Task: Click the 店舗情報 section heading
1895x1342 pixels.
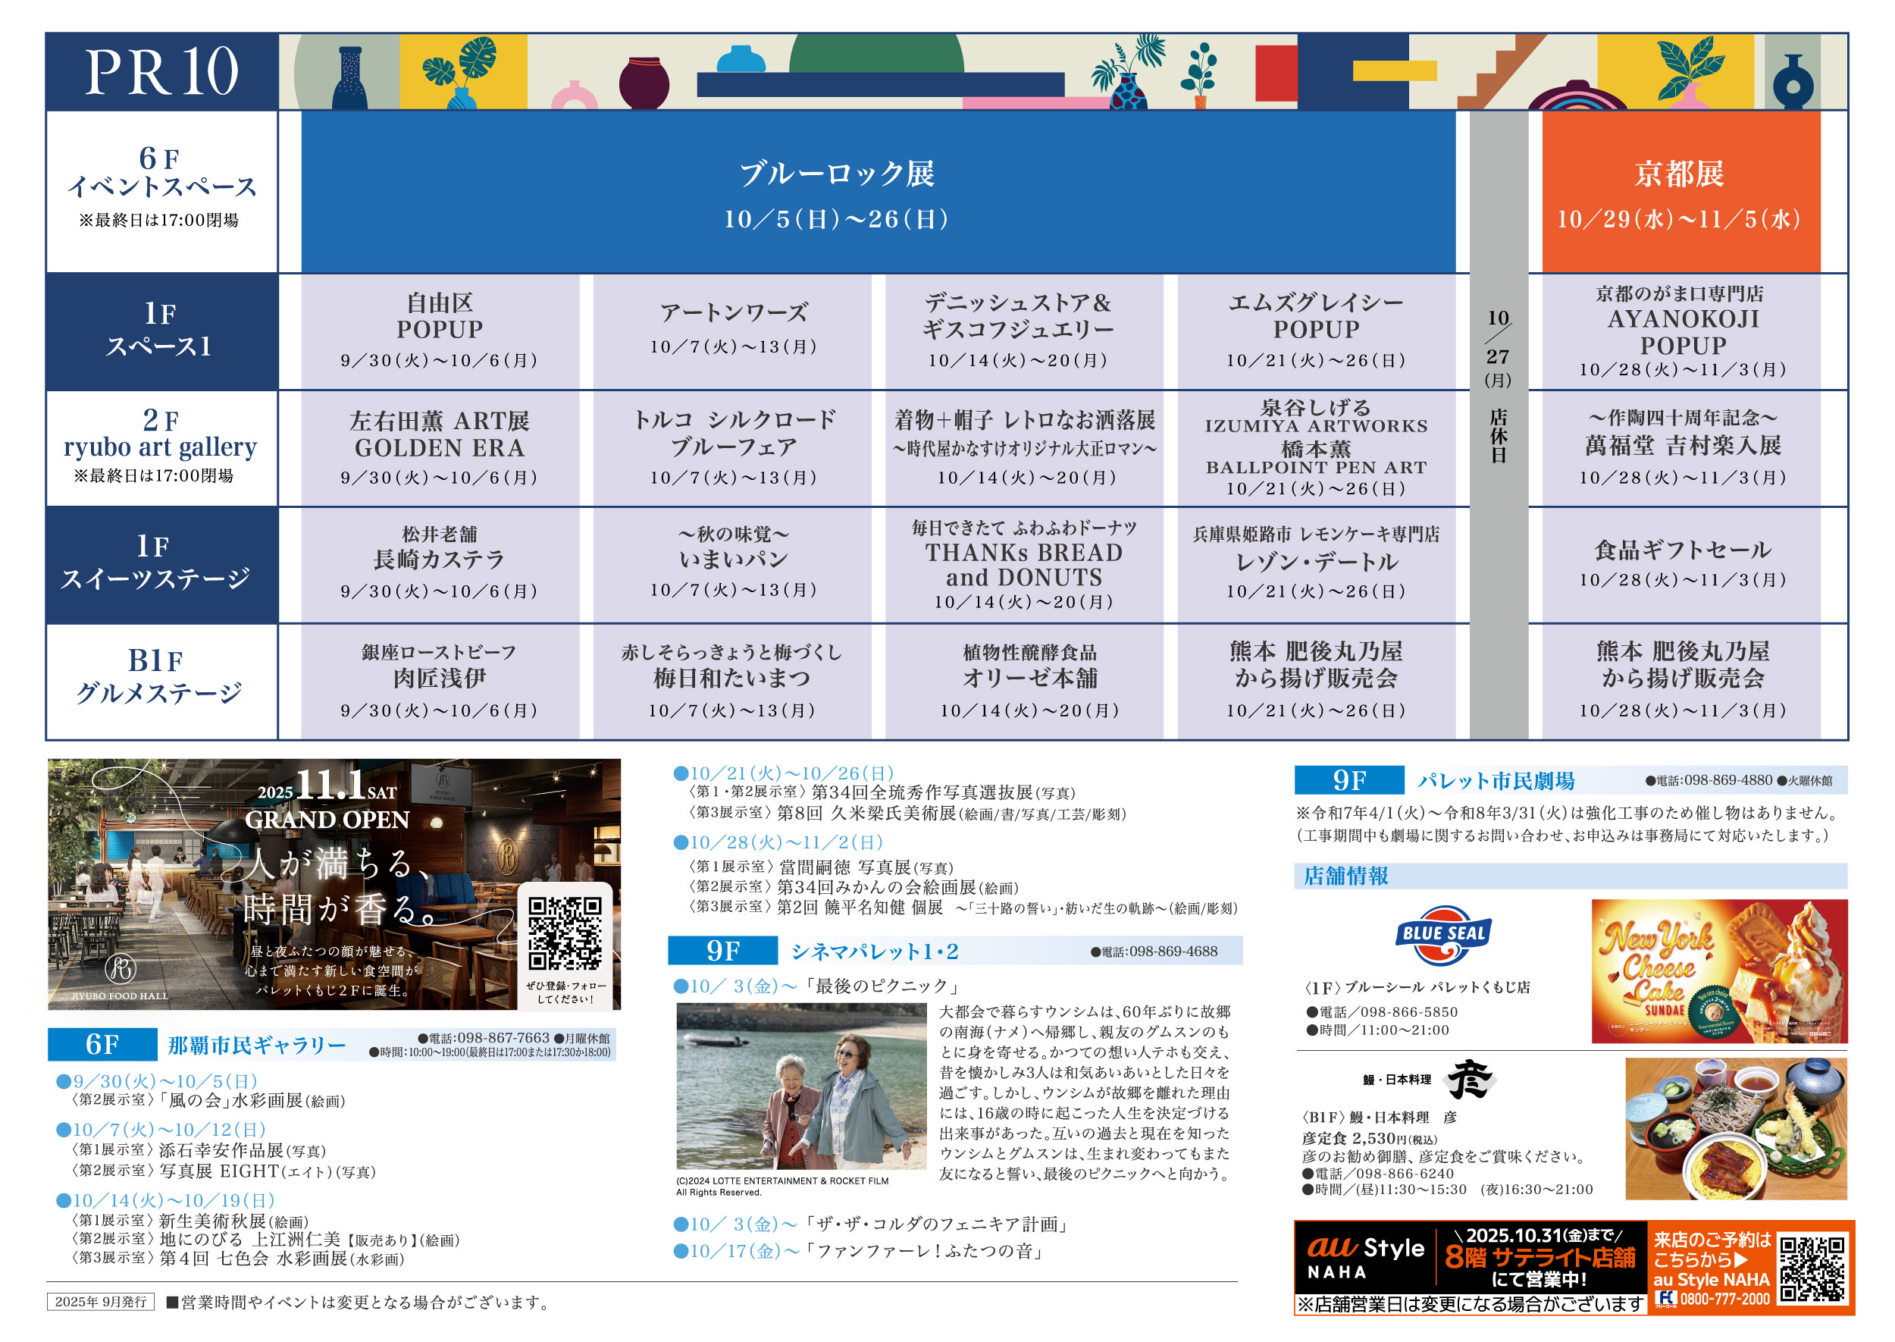Action: coord(1345,875)
